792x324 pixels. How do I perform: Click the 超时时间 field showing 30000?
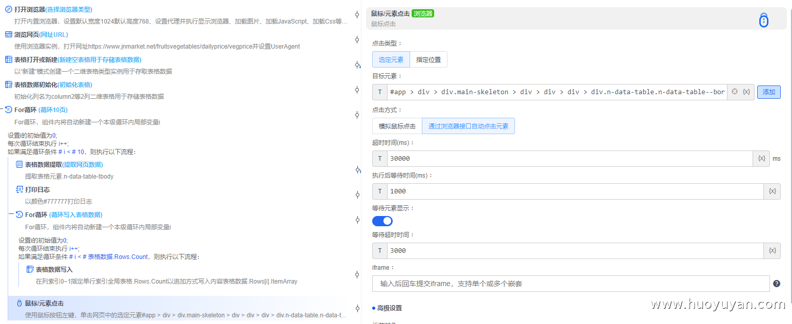click(571, 159)
